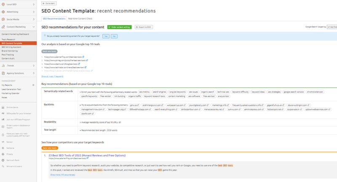
Task: Click the Agency Solutions icon
Action: (3, 73)
